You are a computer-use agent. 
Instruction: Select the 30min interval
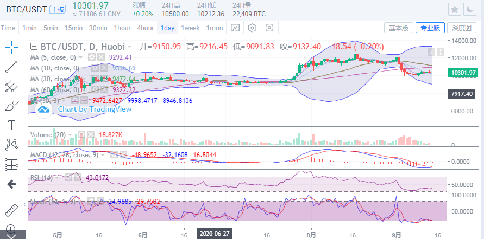coord(98,28)
